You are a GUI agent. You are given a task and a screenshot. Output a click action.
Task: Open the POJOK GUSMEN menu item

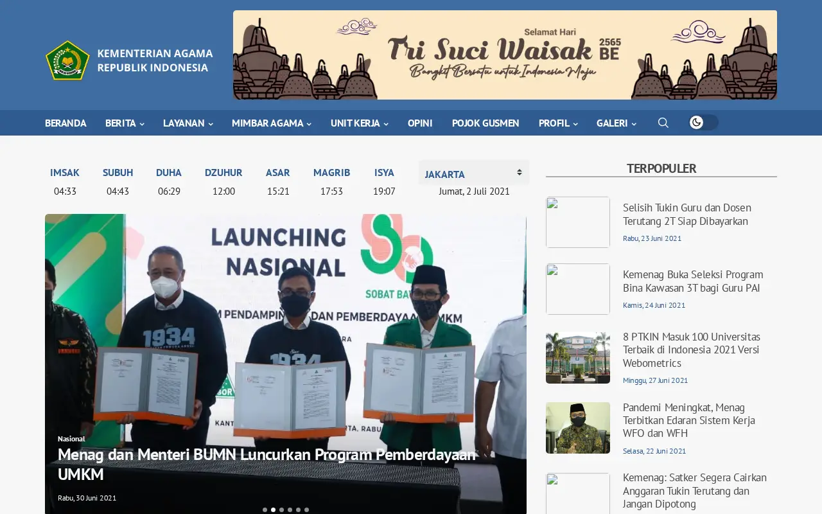coord(485,123)
